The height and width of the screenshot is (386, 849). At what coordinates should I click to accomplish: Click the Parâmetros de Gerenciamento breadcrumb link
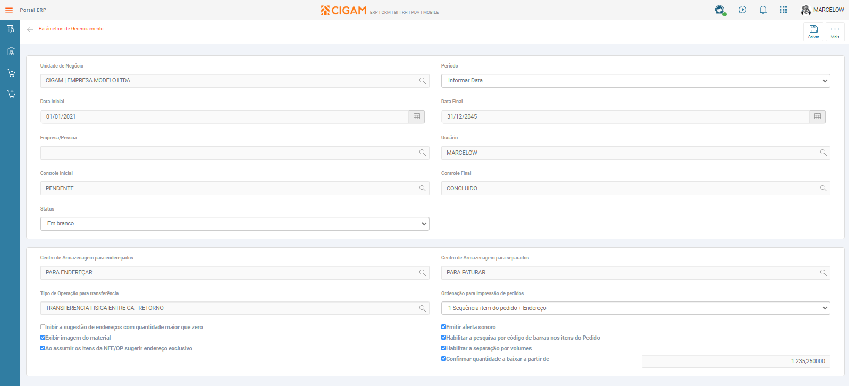(x=71, y=29)
